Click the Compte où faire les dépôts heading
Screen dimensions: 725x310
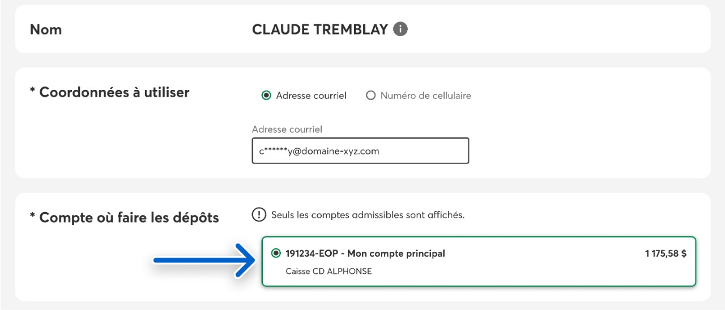[x=129, y=217]
